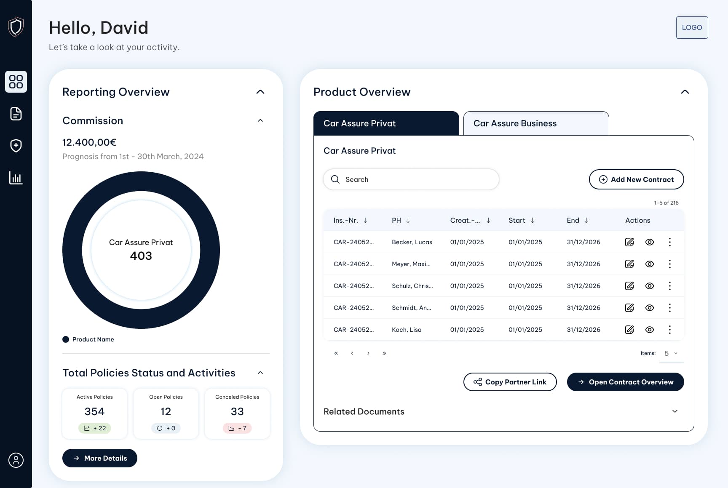This screenshot has height=488, width=728.
Task: Open the kebab menu for Koch, Lisa row
Action: (670, 330)
